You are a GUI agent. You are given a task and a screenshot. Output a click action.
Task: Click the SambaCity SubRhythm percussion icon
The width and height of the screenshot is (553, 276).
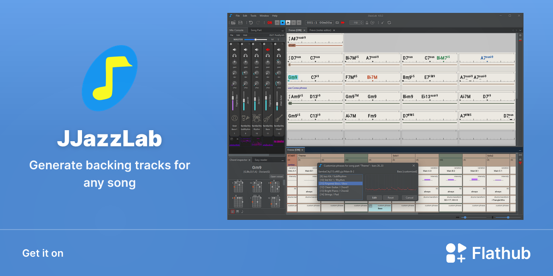[246, 118]
